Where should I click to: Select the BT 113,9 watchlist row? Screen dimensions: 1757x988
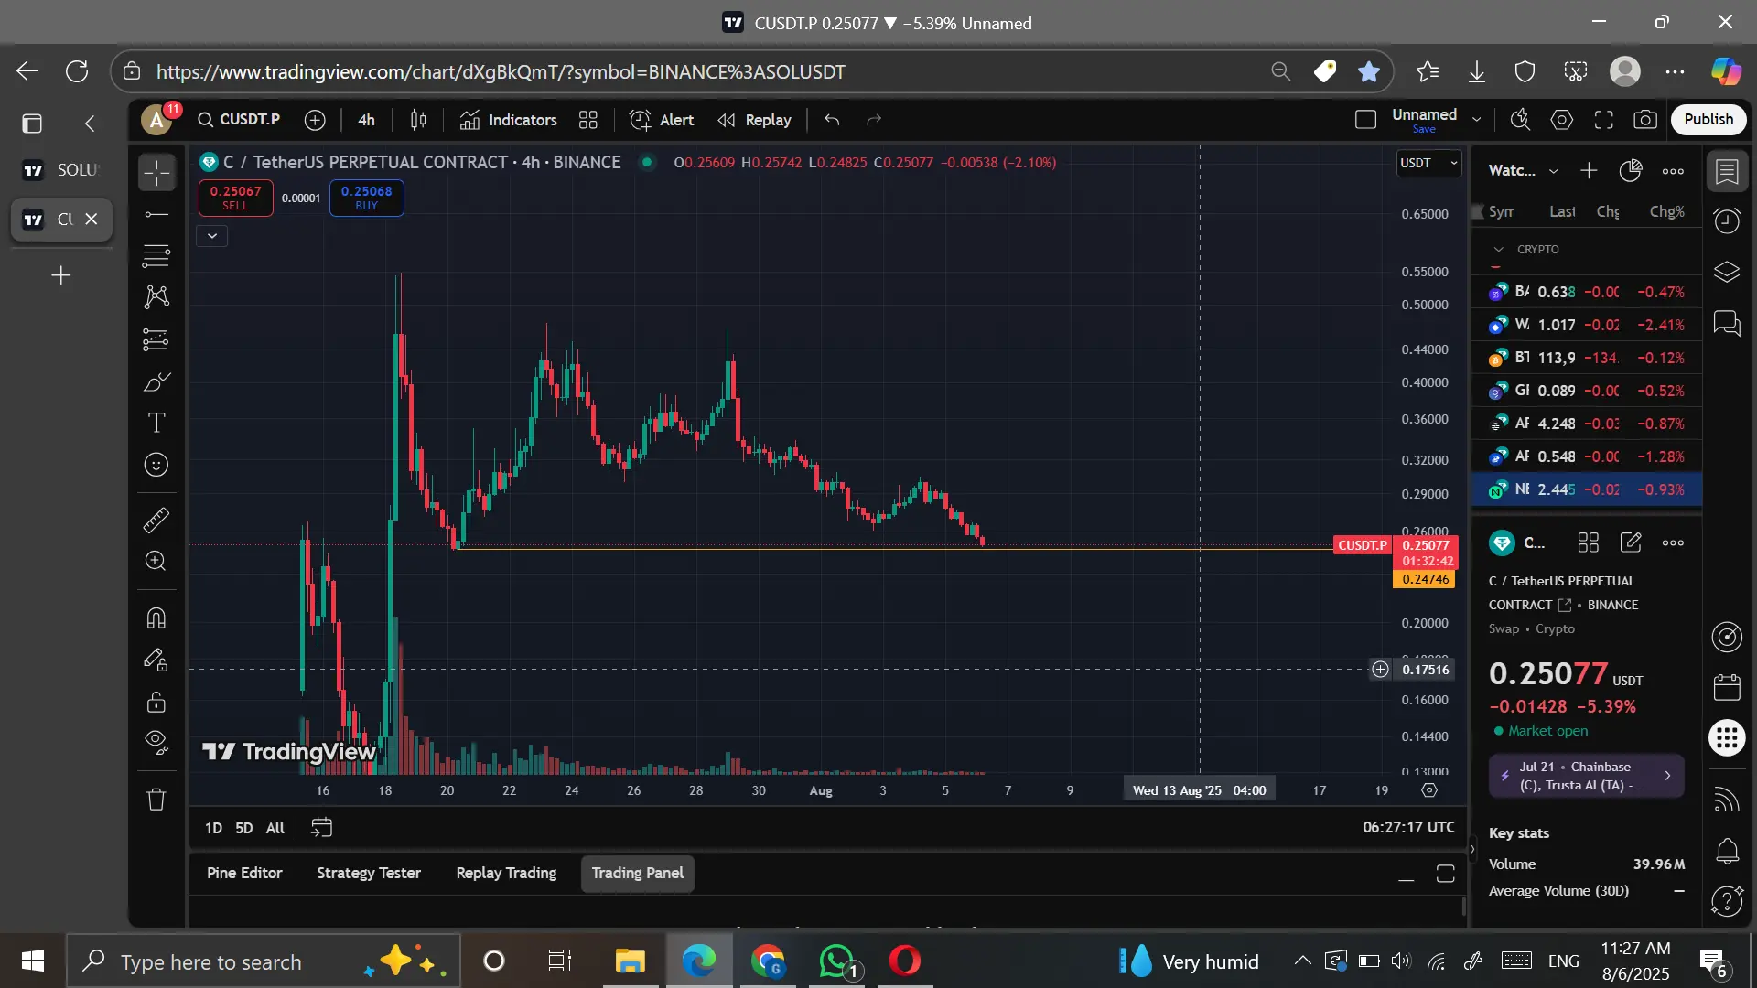point(1587,358)
